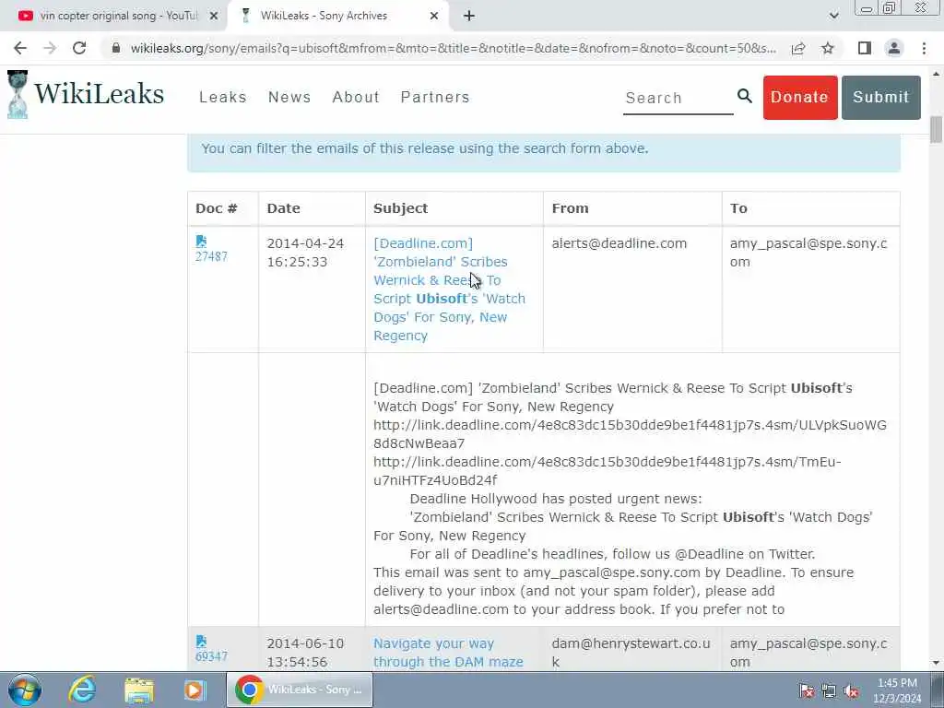Click the muted volume tray icon
This screenshot has height=708, width=944.
[x=851, y=690]
